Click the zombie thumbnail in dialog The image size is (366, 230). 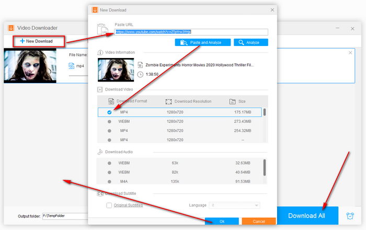(116, 70)
